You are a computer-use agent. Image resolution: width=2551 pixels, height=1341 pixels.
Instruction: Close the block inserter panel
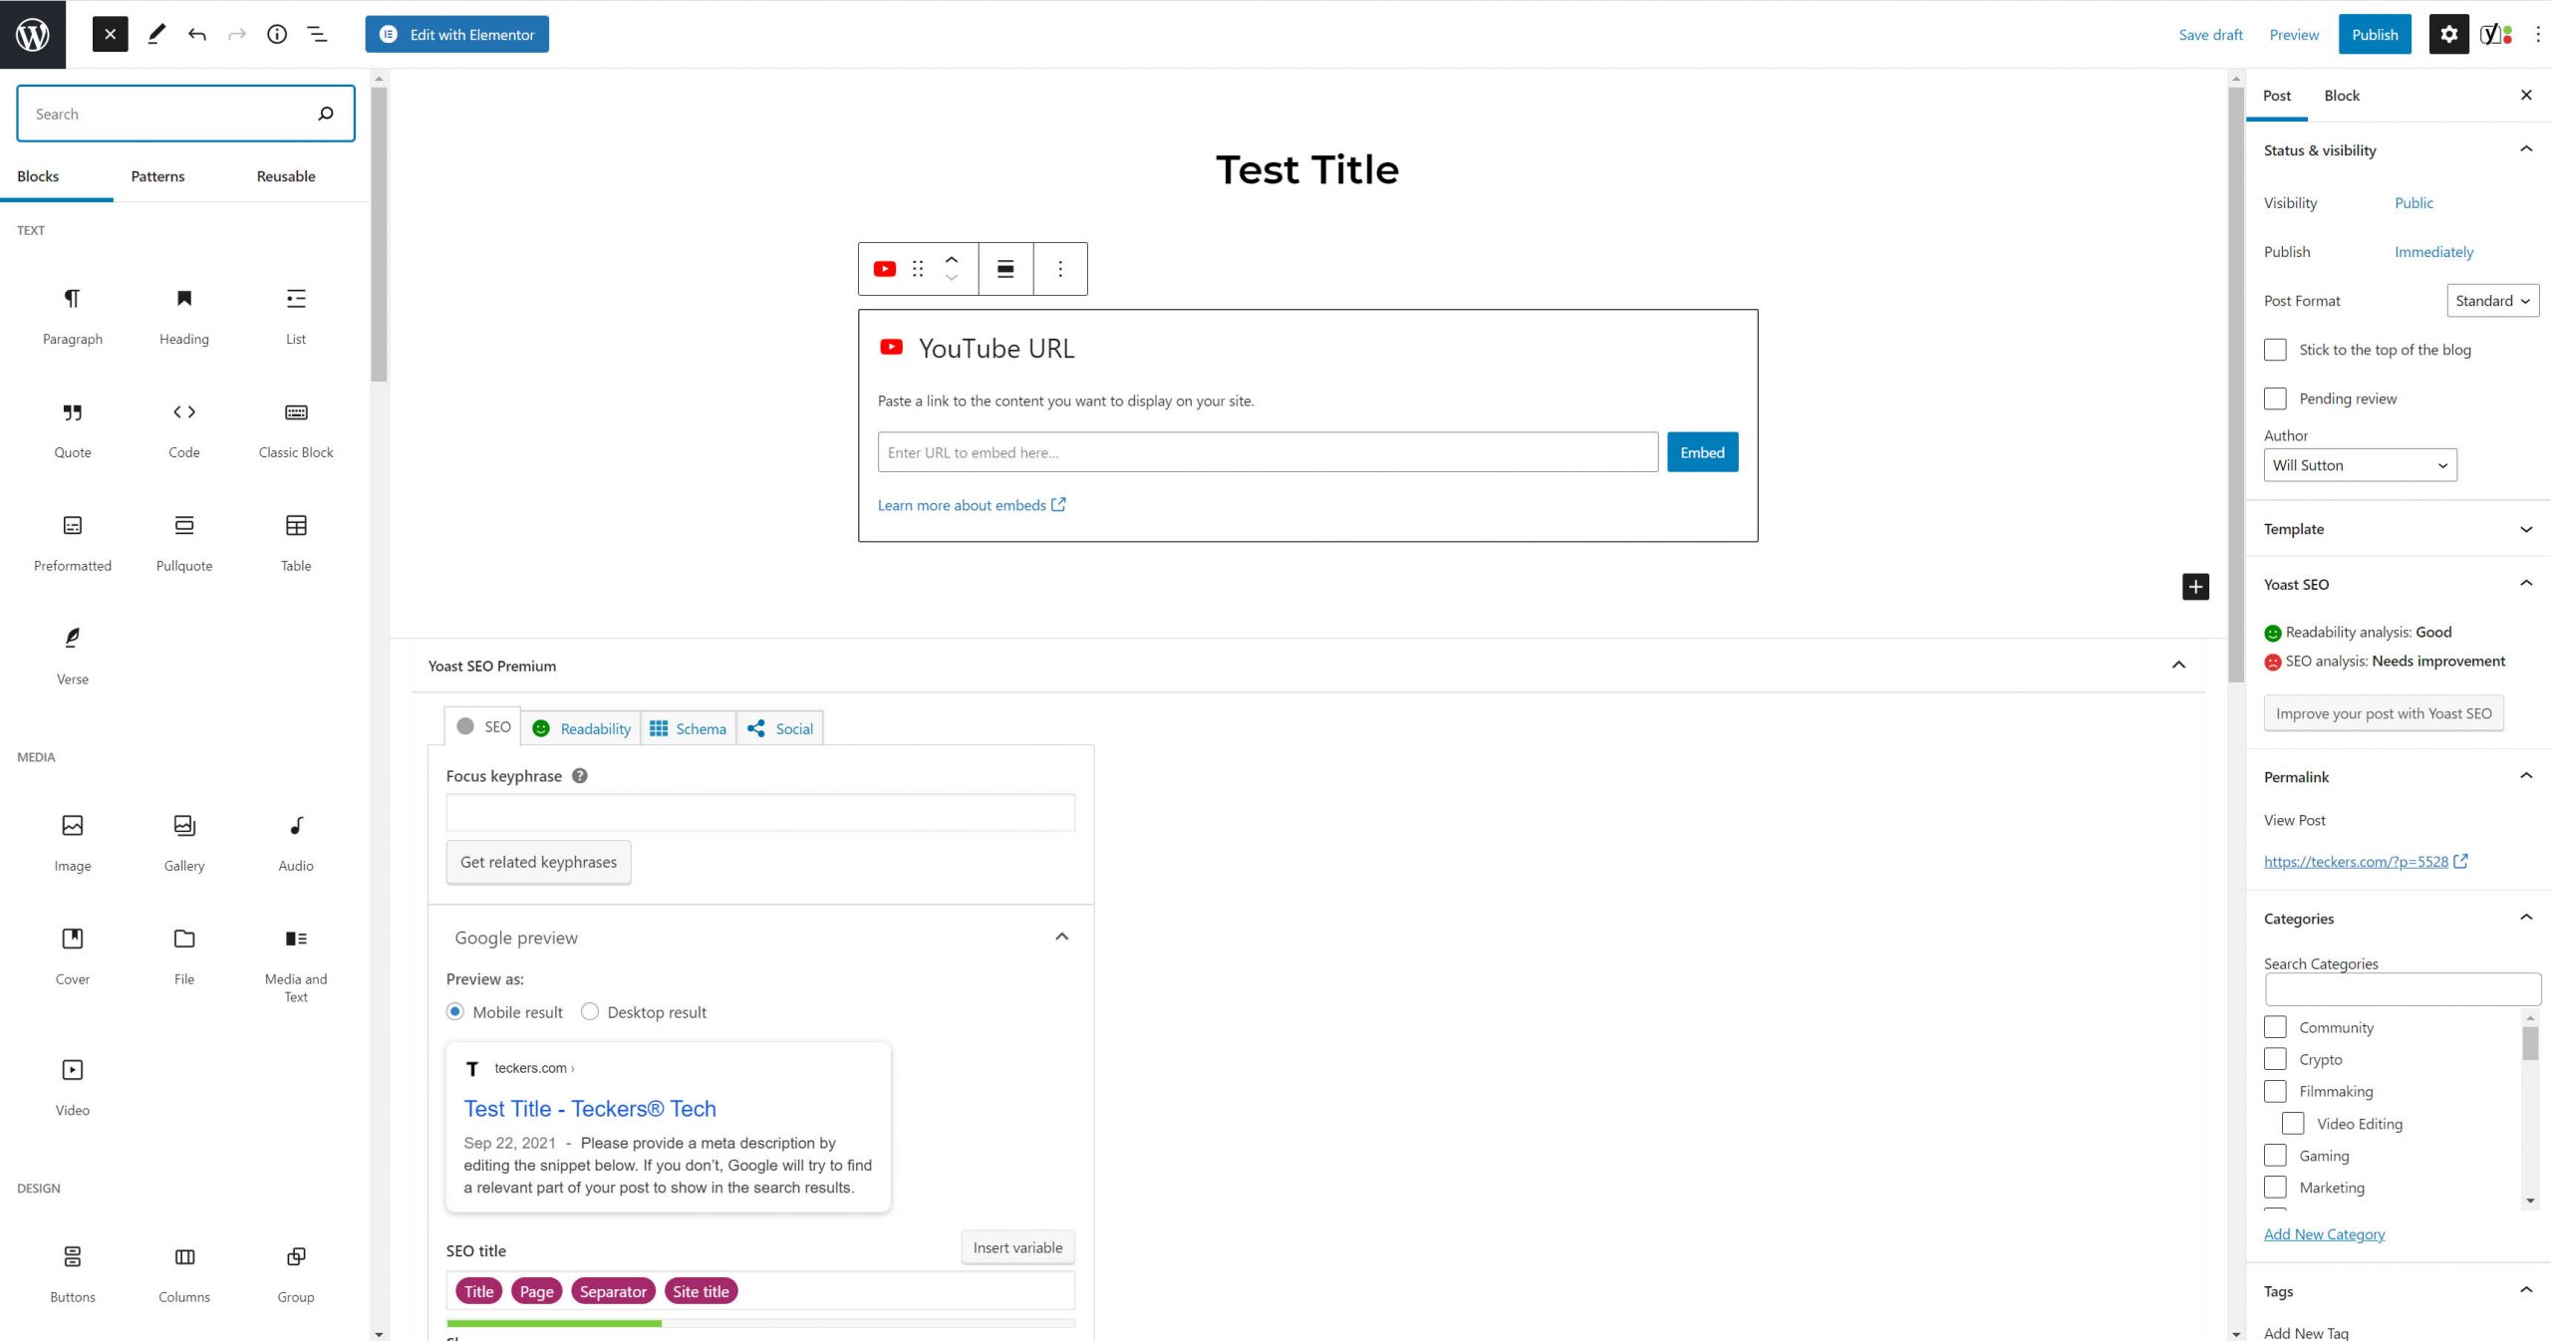[111, 34]
